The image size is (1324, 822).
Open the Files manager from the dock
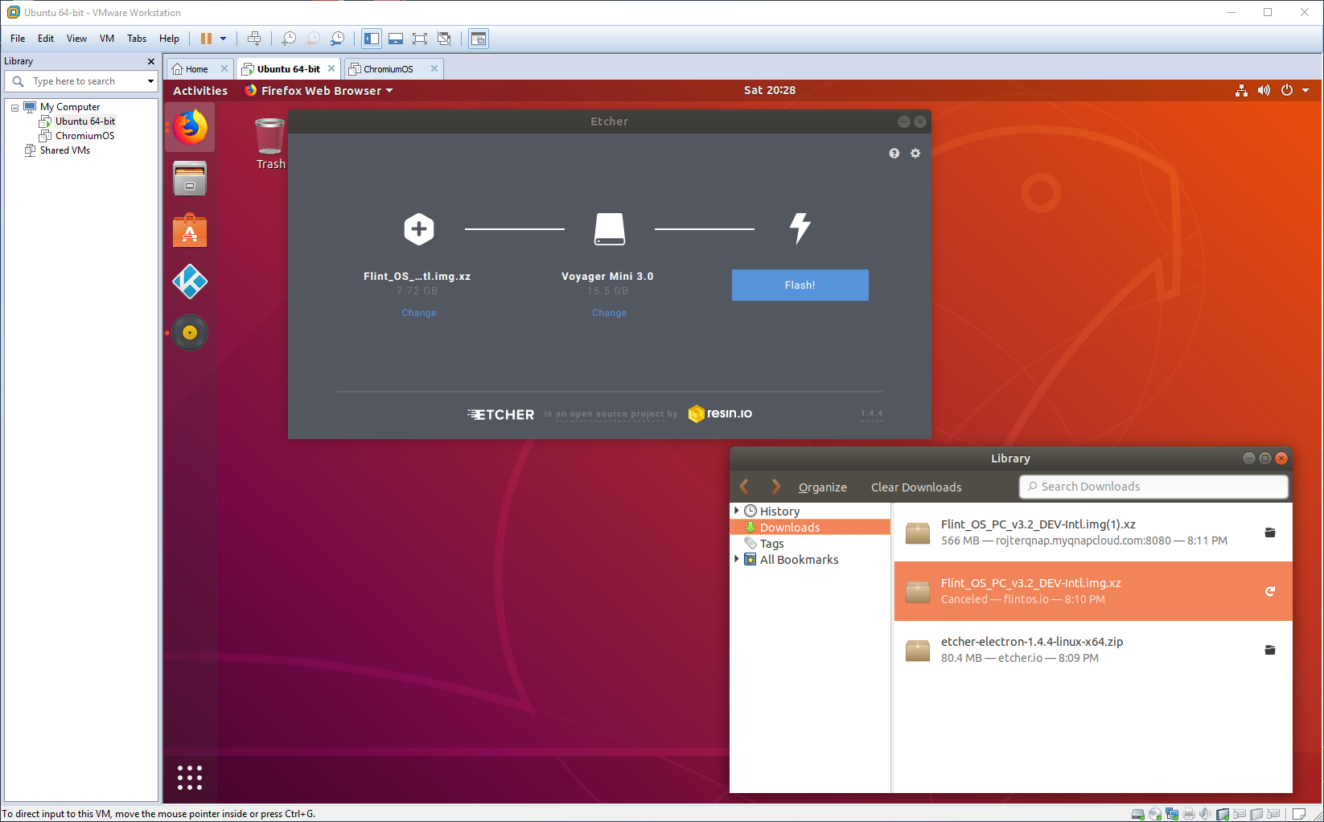pyautogui.click(x=190, y=179)
